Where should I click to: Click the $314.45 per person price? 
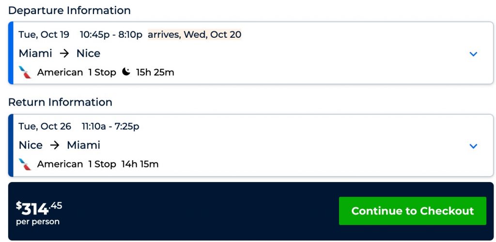coord(39,212)
